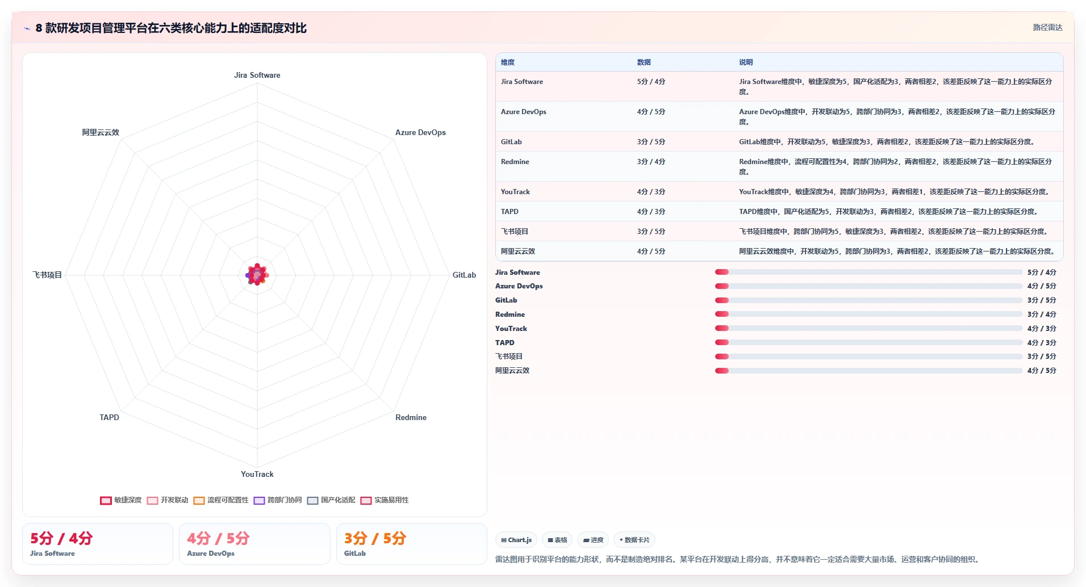Screen dimensions: 1086x587
Task: Open the GitLab 3分 / 5分 data card
Action: click(x=412, y=544)
